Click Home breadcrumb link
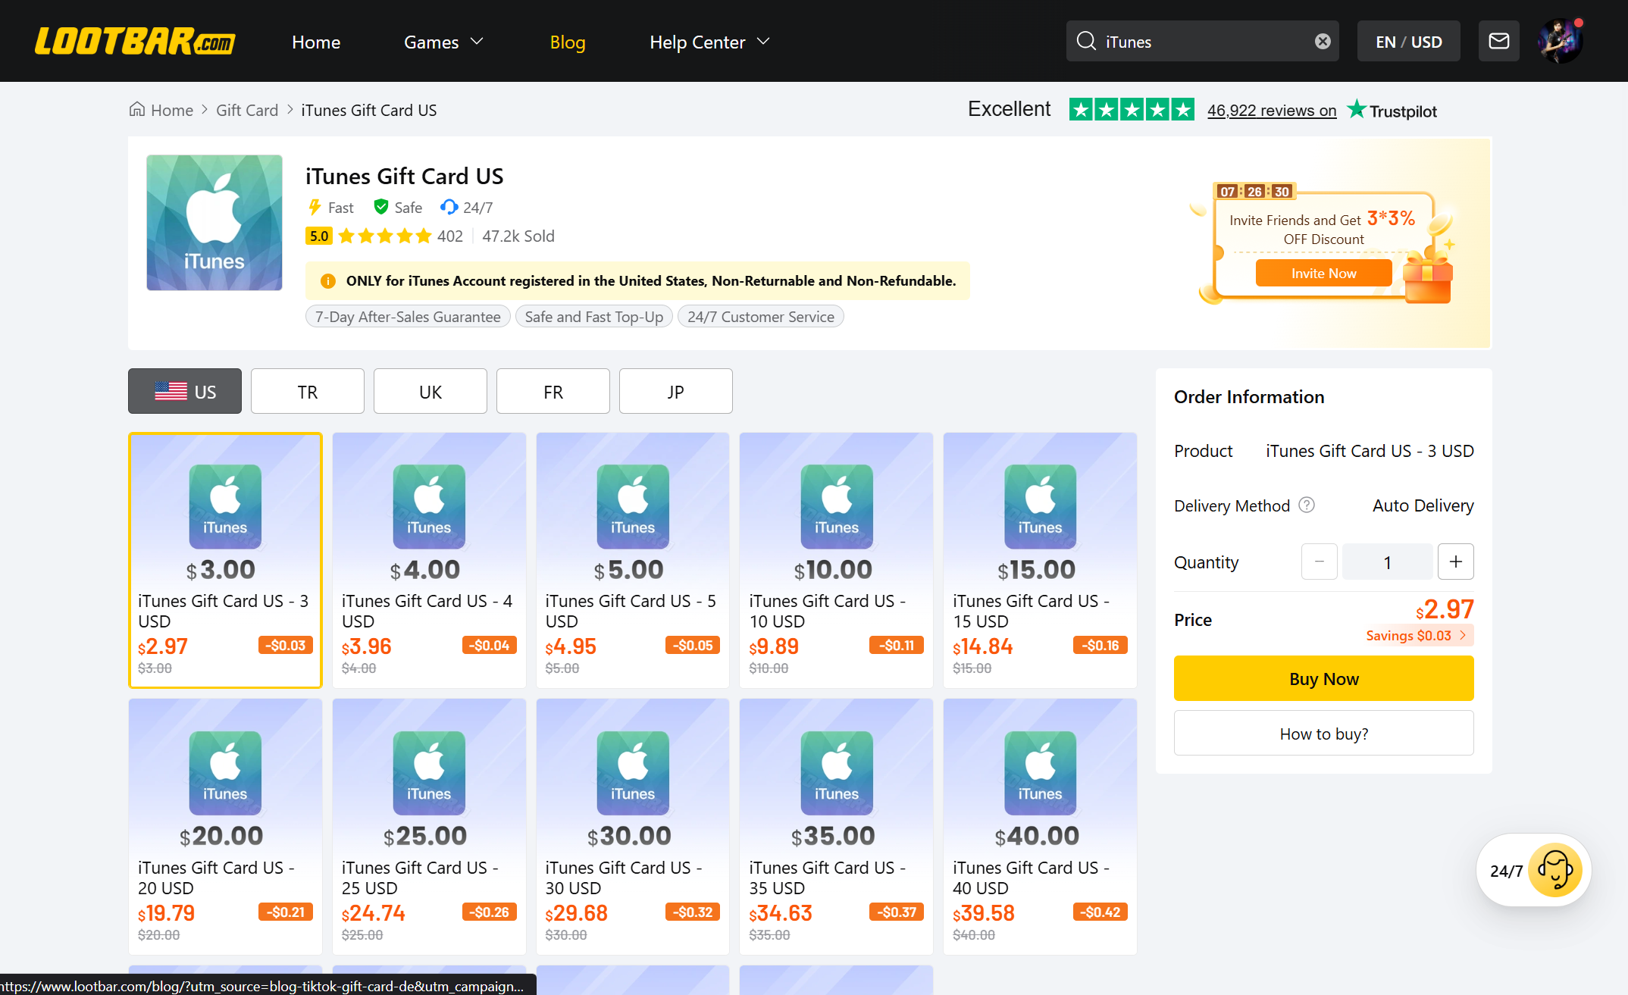The height and width of the screenshot is (995, 1628). [x=172, y=110]
